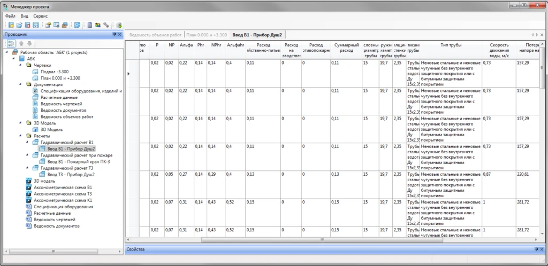Click the Тип трубы column header
548x266 pixels.
(451, 45)
